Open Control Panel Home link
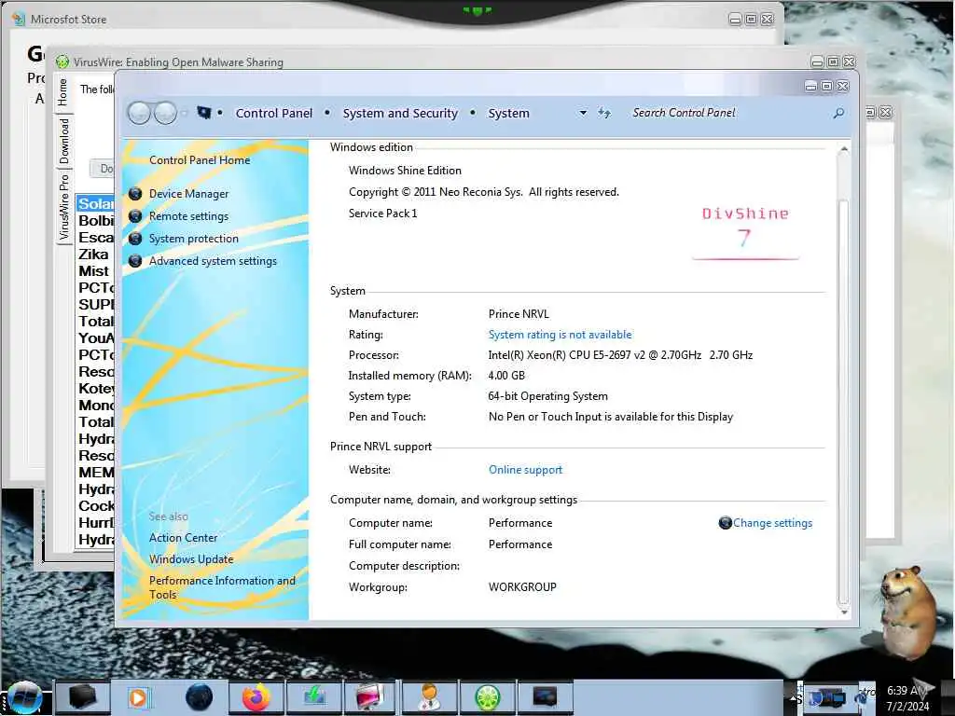Viewport: 955px width, 716px height. point(200,160)
